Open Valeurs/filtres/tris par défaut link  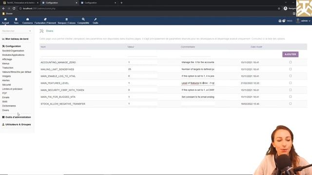click(17, 72)
